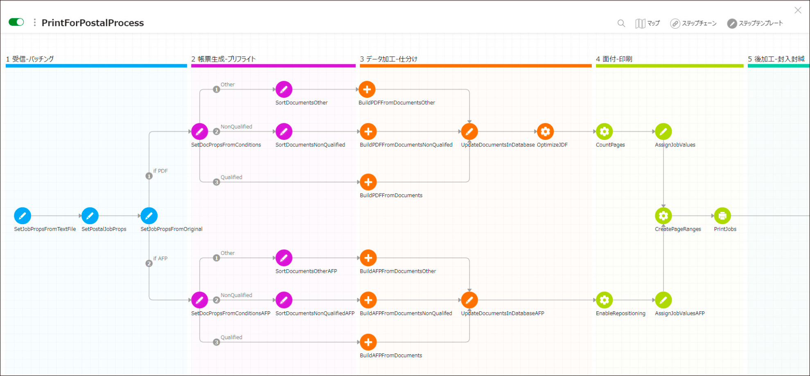
Task: Click the 'if PDF' connector marker
Action: coord(149,176)
